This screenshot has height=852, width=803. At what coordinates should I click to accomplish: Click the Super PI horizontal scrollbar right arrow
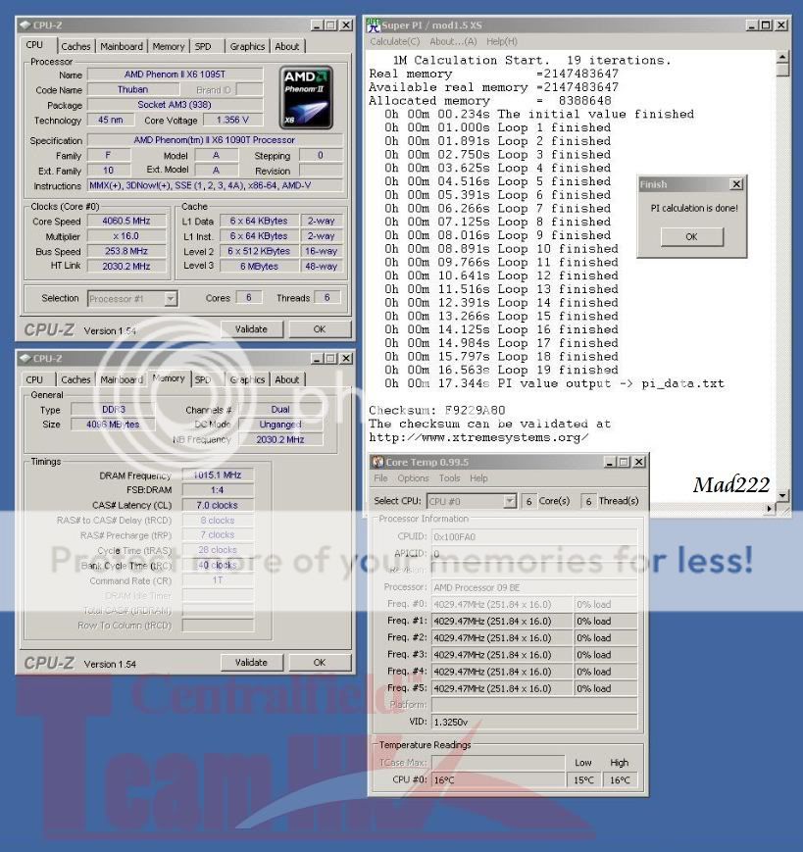pyautogui.click(x=770, y=508)
